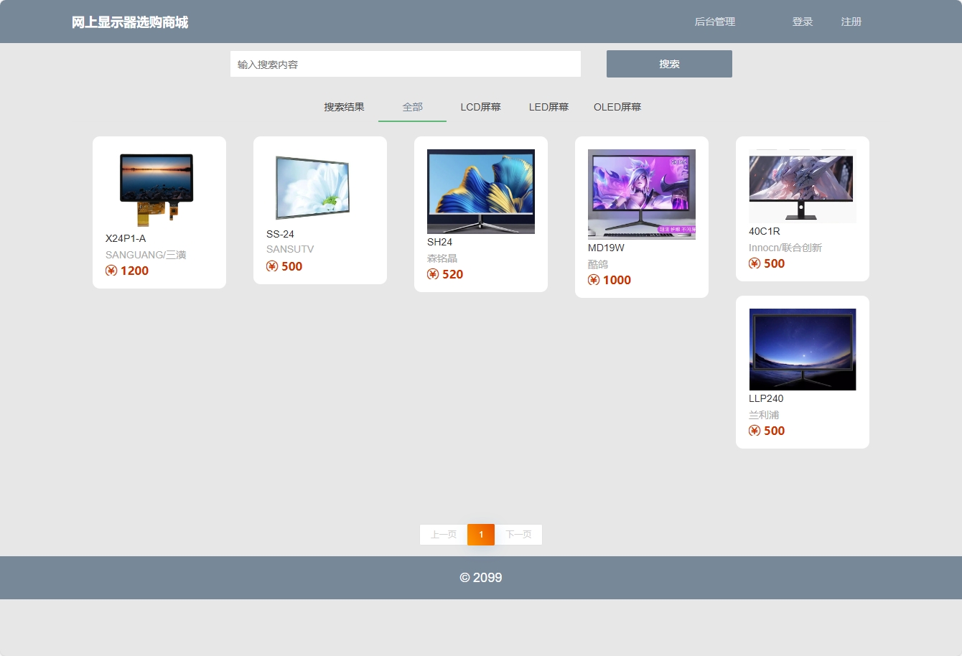Click the 注册 link
Image resolution: width=962 pixels, height=656 pixels.
[851, 22]
